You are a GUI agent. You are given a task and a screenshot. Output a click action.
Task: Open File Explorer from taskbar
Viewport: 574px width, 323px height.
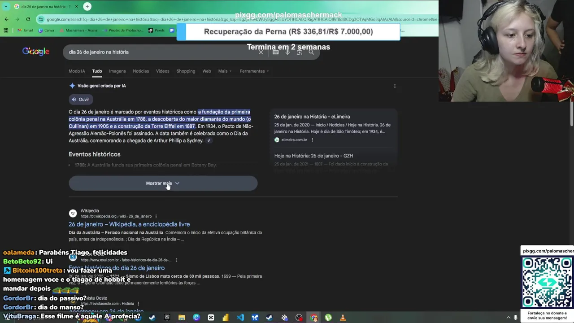182,318
